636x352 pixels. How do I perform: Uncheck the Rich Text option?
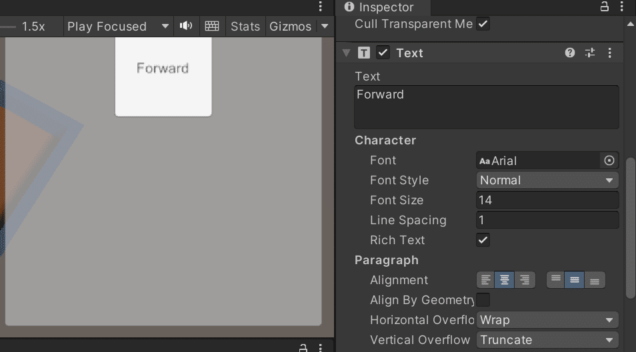coord(483,240)
